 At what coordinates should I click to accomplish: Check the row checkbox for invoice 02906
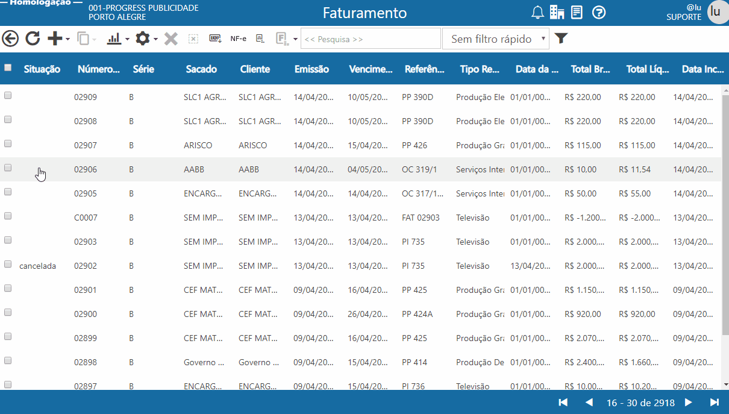point(8,168)
